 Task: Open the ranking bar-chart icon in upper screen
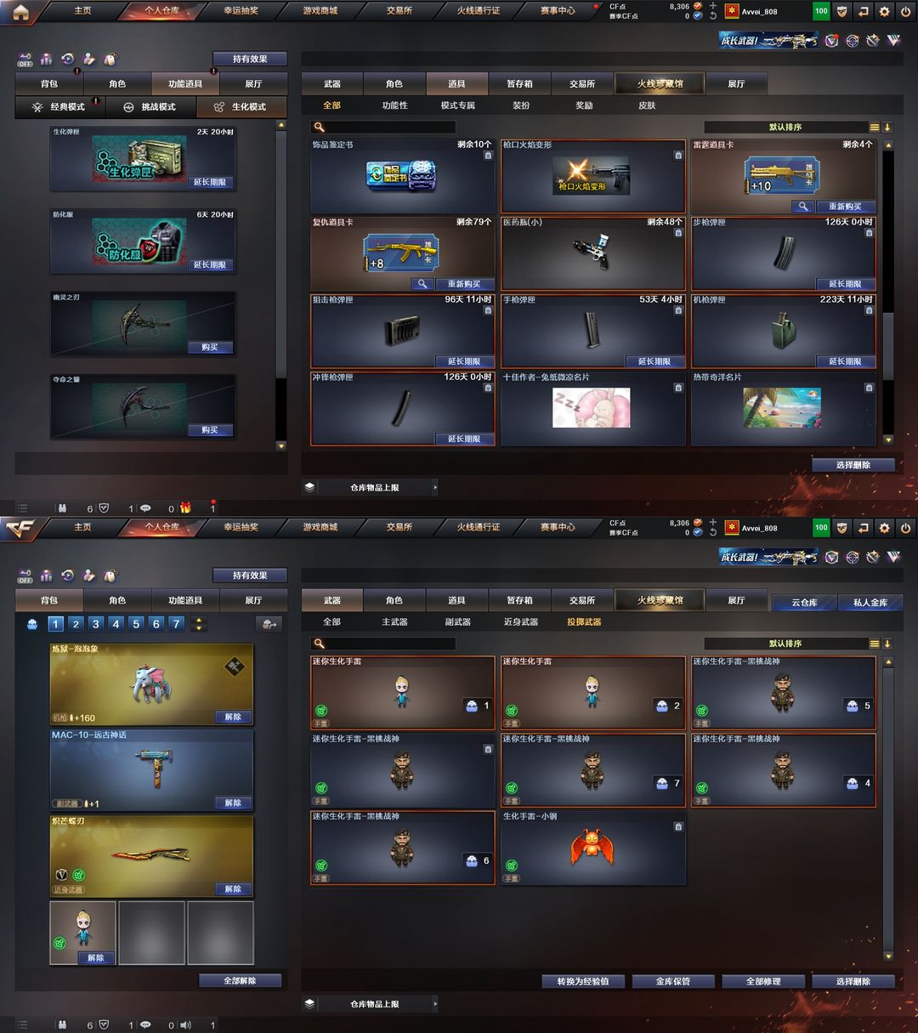tap(46, 60)
